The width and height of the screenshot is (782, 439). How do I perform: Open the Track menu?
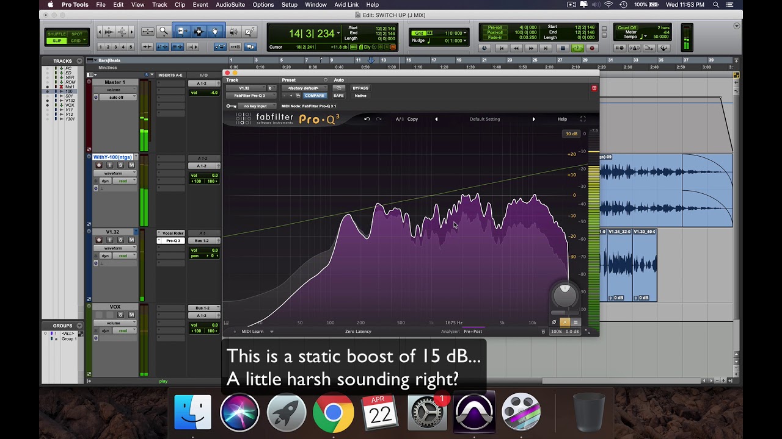pyautogui.click(x=159, y=5)
